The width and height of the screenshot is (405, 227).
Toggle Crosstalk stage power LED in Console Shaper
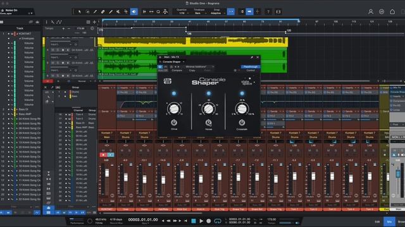pyautogui.click(x=242, y=93)
